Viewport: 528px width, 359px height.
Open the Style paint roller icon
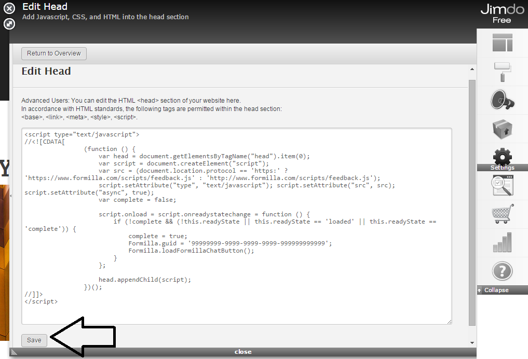[x=503, y=72]
